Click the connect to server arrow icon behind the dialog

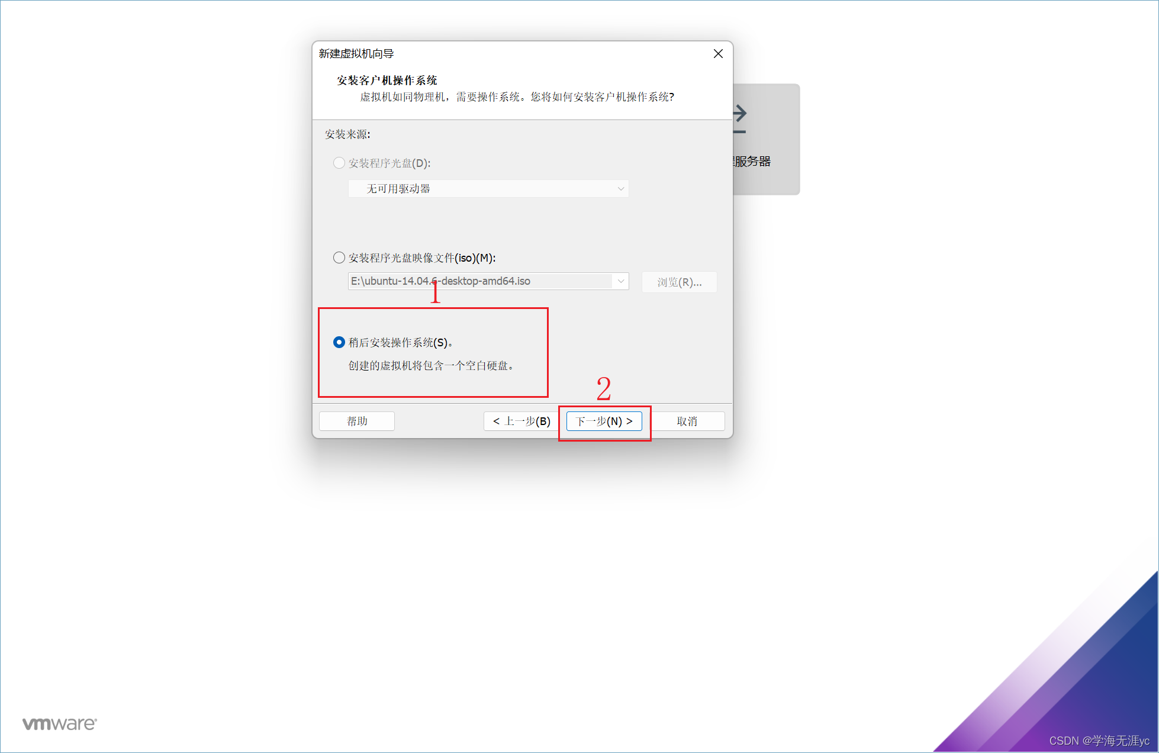tap(740, 118)
